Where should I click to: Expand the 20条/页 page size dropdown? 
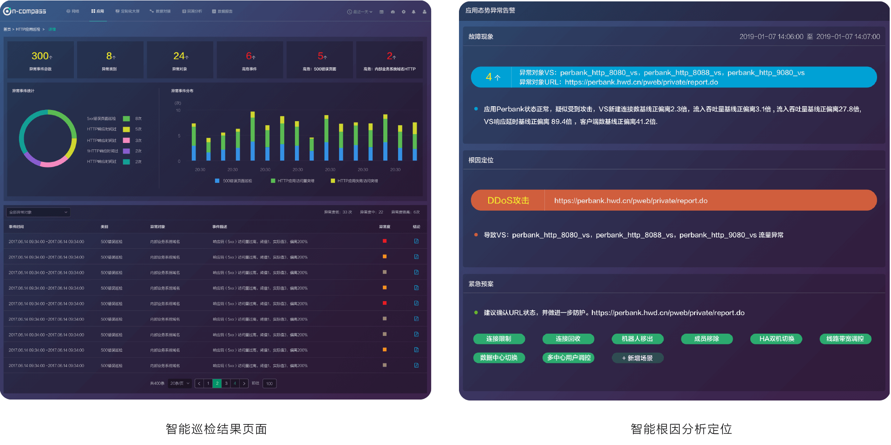[x=180, y=383]
